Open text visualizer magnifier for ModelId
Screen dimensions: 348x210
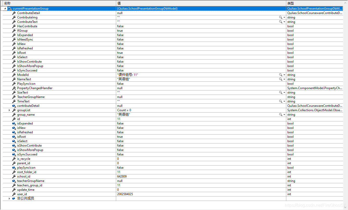pyautogui.click(x=281, y=75)
